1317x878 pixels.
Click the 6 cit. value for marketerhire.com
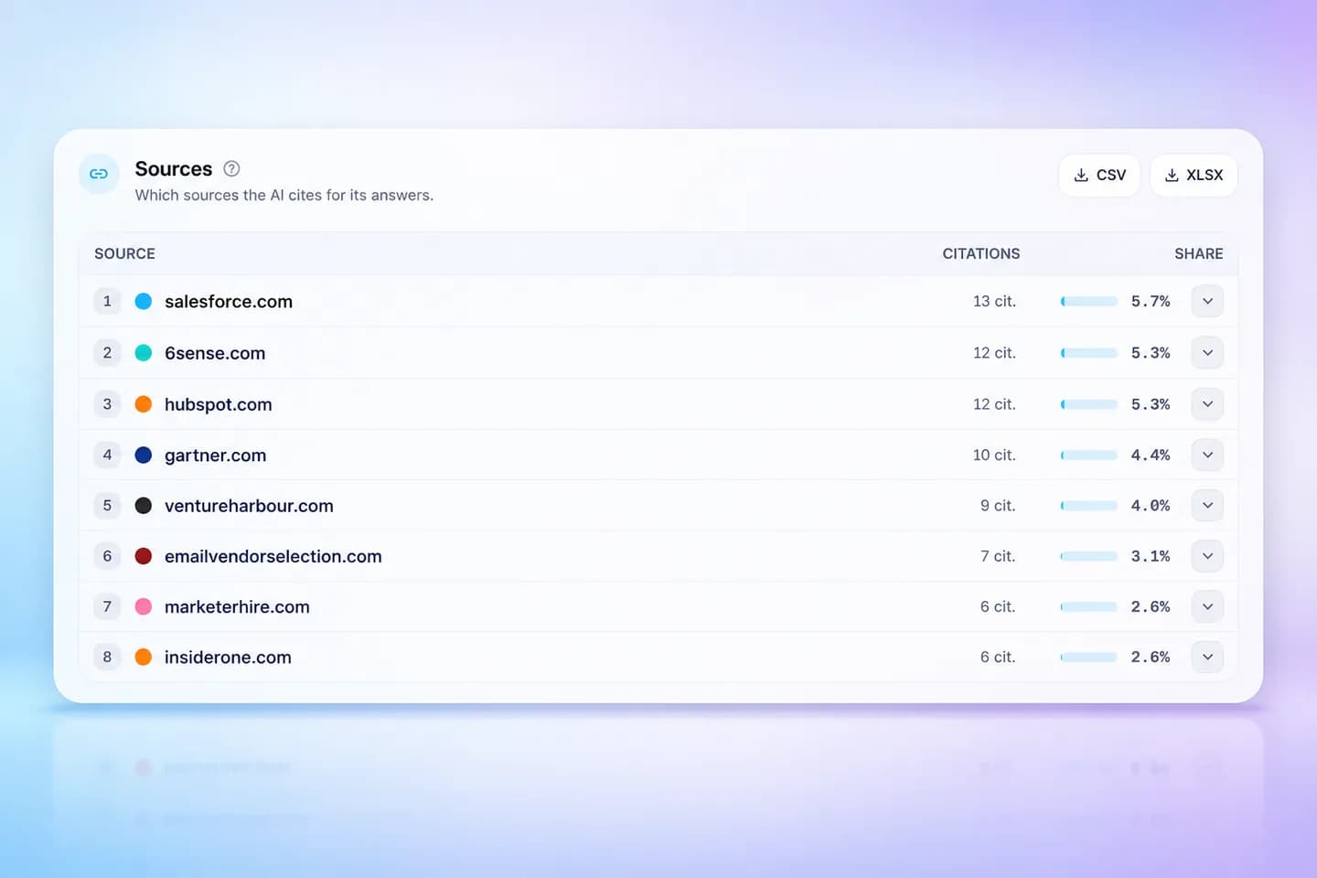(x=998, y=606)
